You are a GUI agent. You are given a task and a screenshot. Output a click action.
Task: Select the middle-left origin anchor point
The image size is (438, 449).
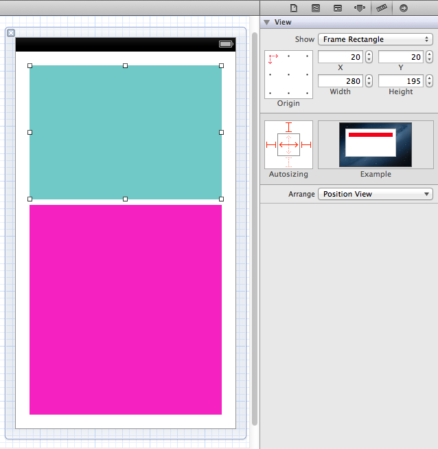(x=270, y=75)
